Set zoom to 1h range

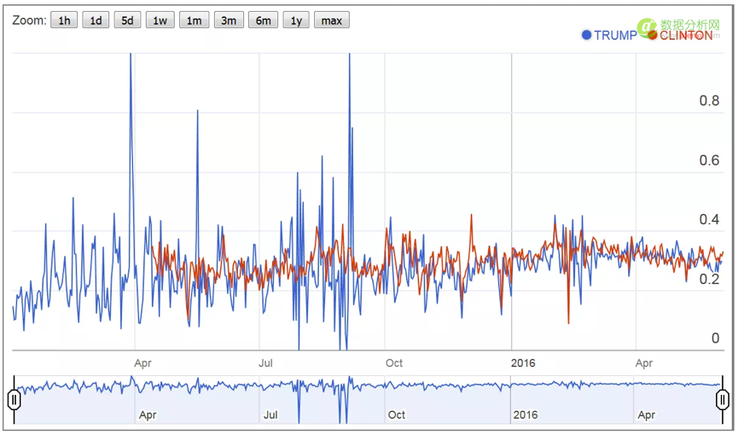[x=64, y=20]
